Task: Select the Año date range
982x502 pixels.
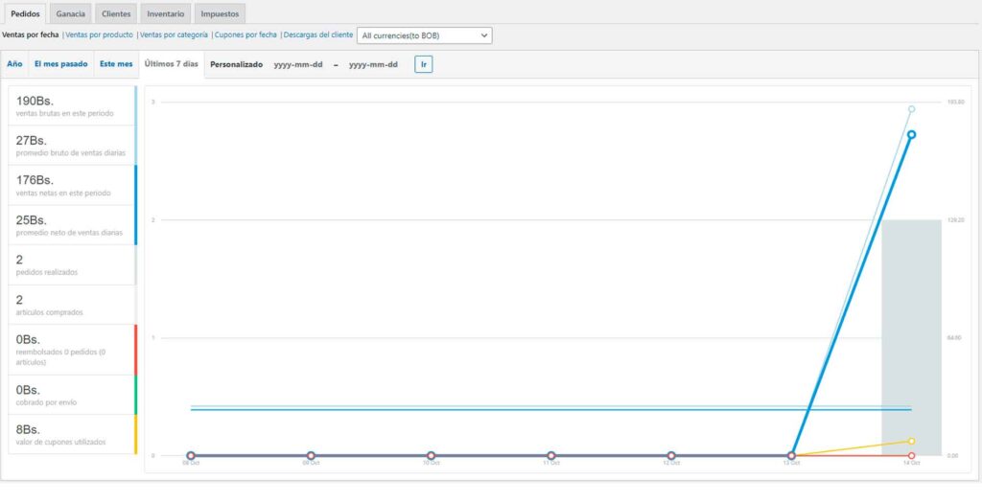Action: click(14, 64)
